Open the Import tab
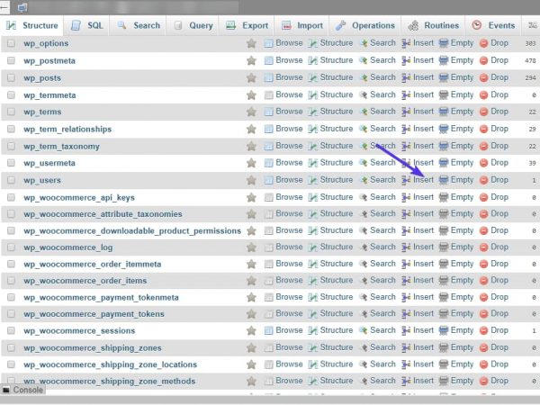The height and width of the screenshot is (405, 540). tap(302, 25)
